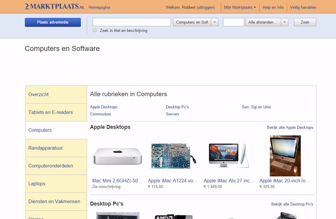Select the Overzicht sidebar tab
The width and height of the screenshot is (336, 219).
click(x=56, y=94)
